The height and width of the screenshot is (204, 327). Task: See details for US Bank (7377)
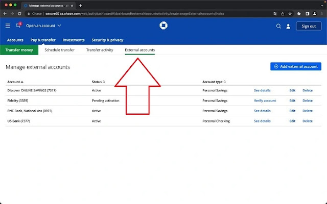pyautogui.click(x=262, y=121)
